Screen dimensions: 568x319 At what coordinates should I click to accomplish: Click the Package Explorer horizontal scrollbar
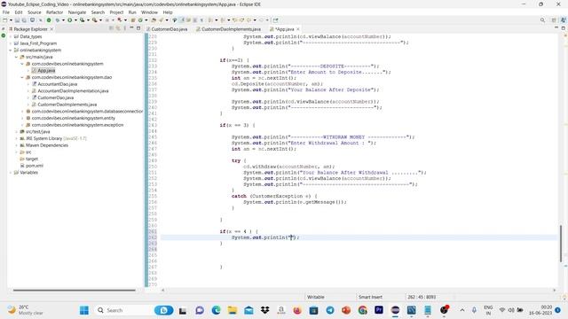[75, 290]
